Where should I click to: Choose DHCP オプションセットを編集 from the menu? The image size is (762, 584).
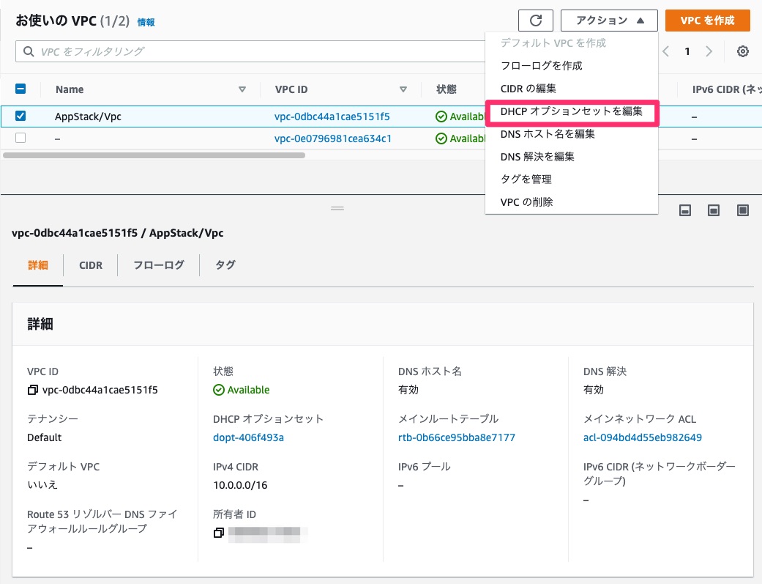pos(571,112)
